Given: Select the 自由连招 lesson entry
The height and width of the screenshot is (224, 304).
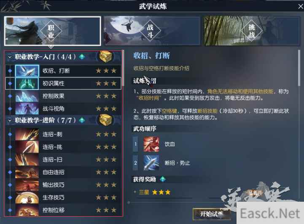Looking at the screenshot, I should [x=64, y=172].
